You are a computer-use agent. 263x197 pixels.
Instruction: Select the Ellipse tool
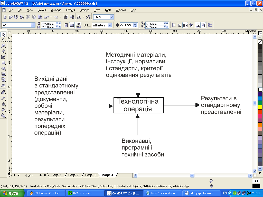3,68
